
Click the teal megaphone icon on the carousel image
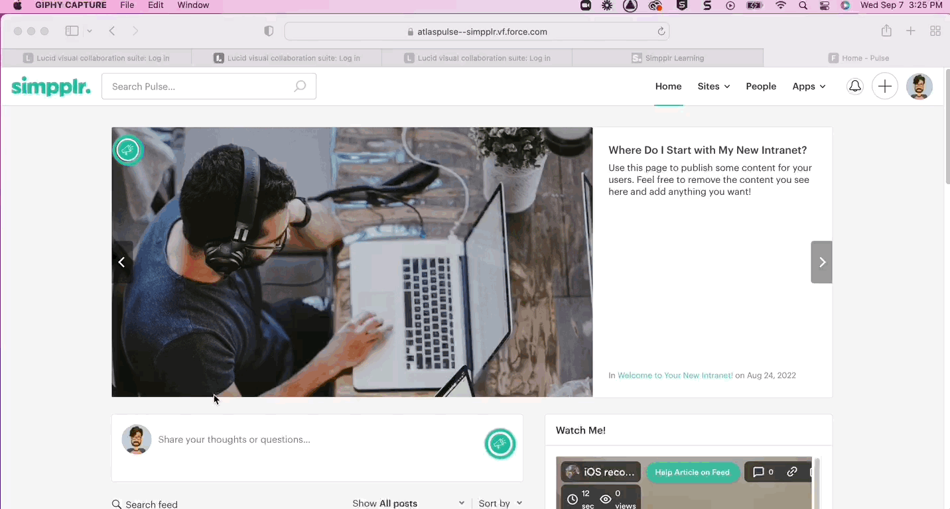point(128,150)
